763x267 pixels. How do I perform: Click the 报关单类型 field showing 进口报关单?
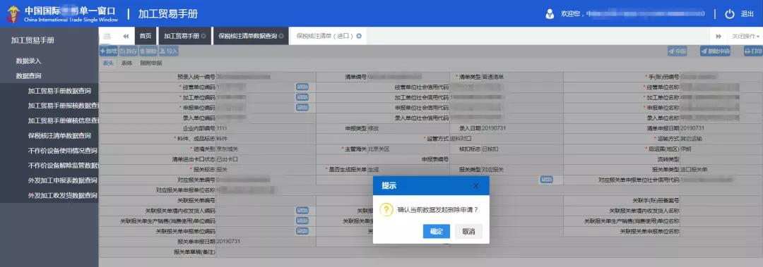[x=721, y=169]
